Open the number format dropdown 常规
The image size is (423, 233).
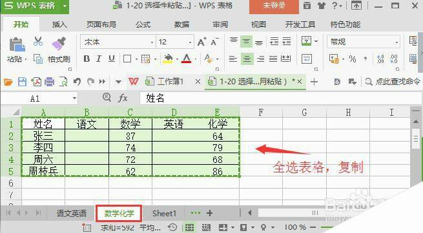[364, 42]
